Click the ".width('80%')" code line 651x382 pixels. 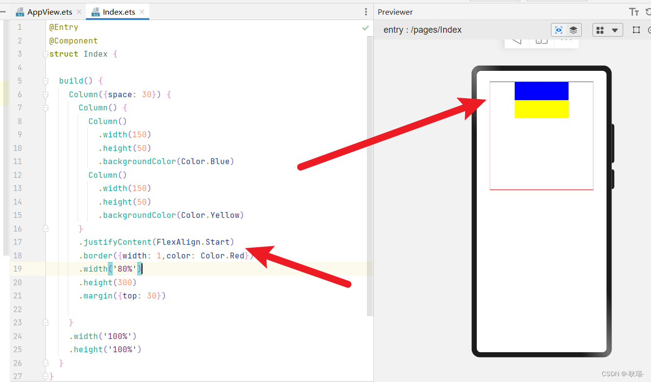(110, 269)
